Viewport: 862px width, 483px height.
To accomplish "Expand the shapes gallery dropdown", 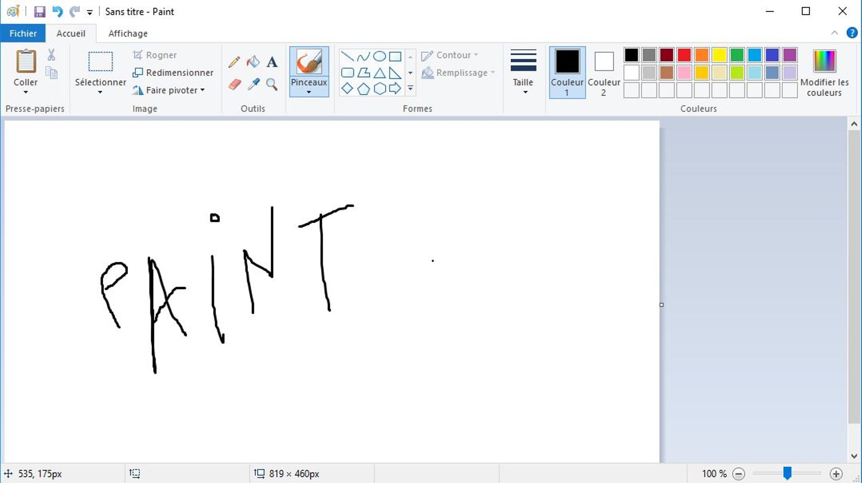I will tap(410, 88).
